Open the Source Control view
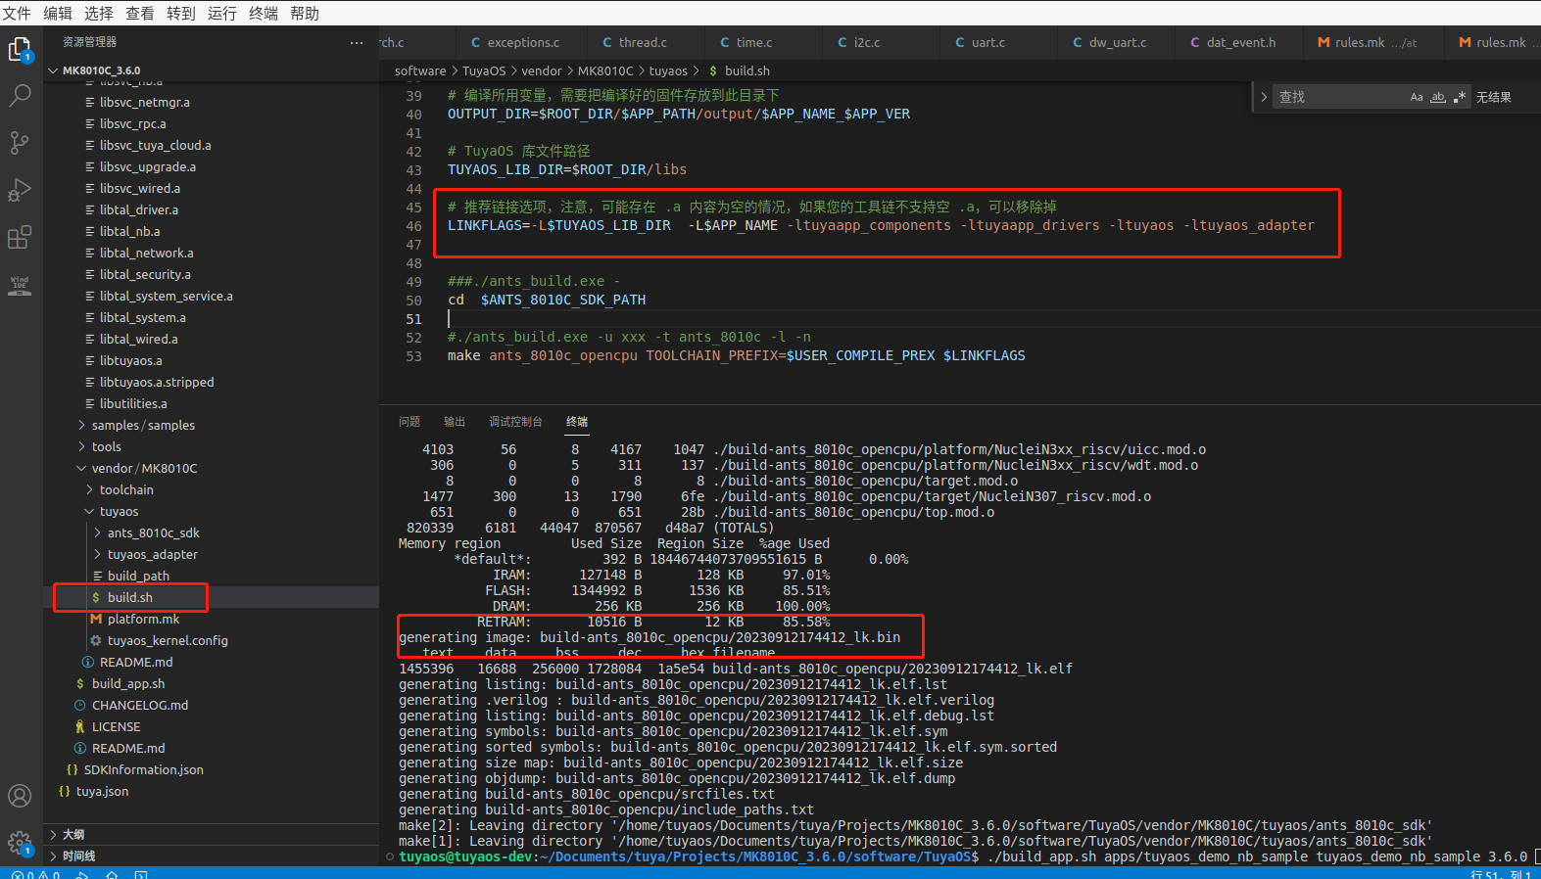 pyautogui.click(x=20, y=143)
